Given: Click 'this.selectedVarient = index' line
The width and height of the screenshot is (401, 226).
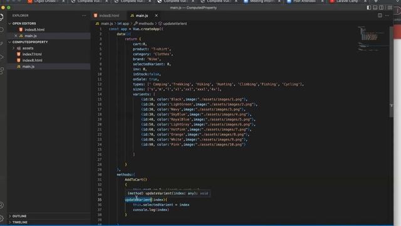Looking at the screenshot, I should [x=161, y=205].
